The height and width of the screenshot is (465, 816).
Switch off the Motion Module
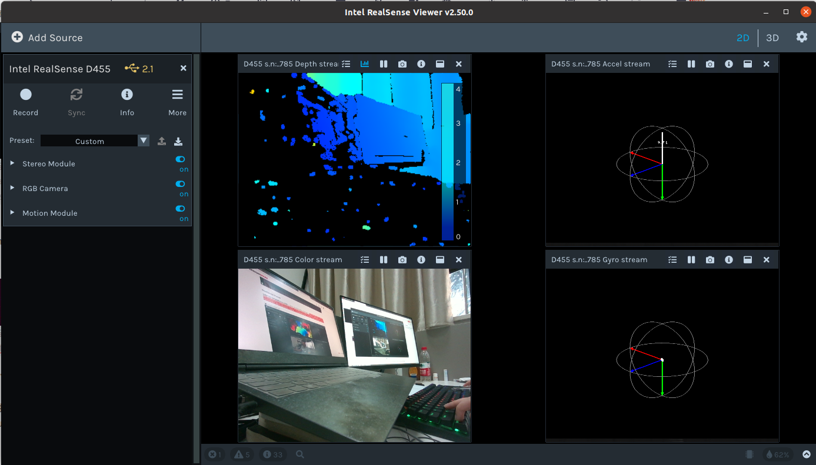coord(180,208)
